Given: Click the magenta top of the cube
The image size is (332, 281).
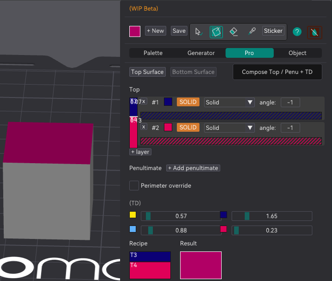Looking at the screenshot, I should 48,143.
